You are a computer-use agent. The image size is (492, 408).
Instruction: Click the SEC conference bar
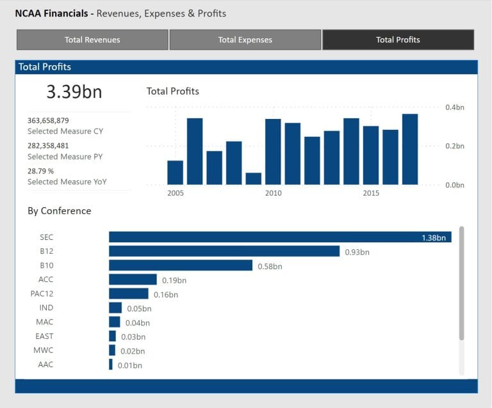tap(280, 237)
